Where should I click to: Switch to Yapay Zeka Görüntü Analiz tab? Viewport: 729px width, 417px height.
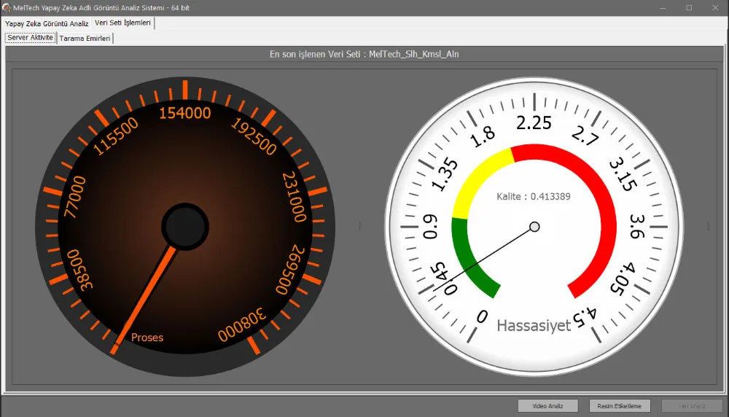click(47, 23)
